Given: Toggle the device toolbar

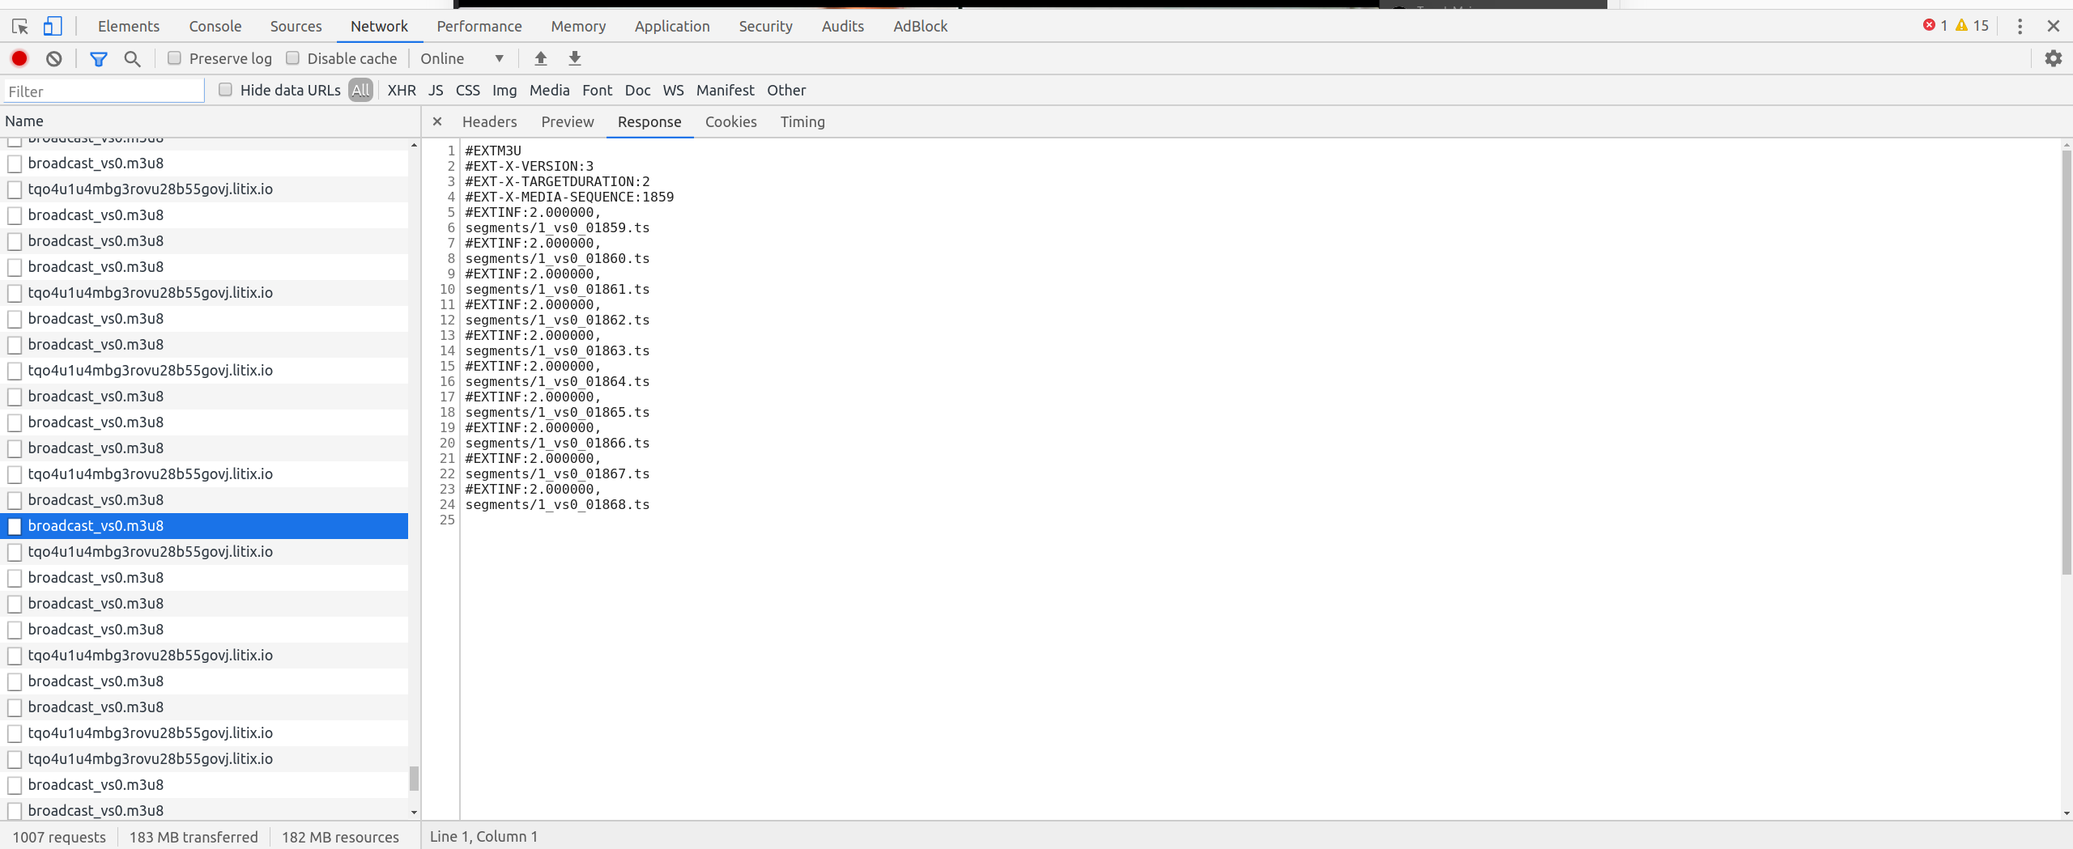Looking at the screenshot, I should point(52,26).
